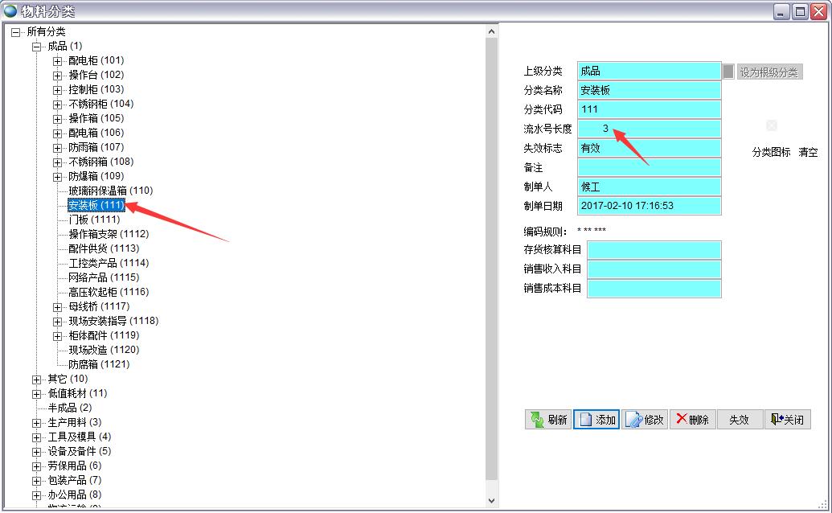Viewport: 832px width, 513px height.
Task: Select 玻璃钢保温箱 (110) in tree
Action: point(110,191)
